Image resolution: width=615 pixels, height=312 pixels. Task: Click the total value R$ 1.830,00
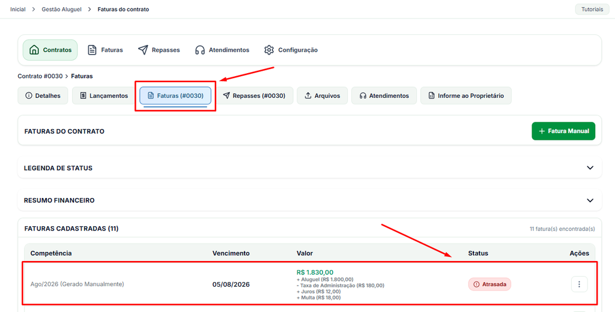point(315,272)
